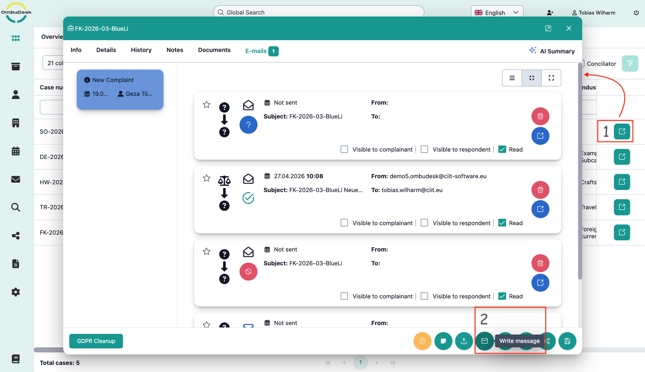The height and width of the screenshot is (372, 645).
Task: Open the share nodes sidebar icon
Action: tap(16, 236)
